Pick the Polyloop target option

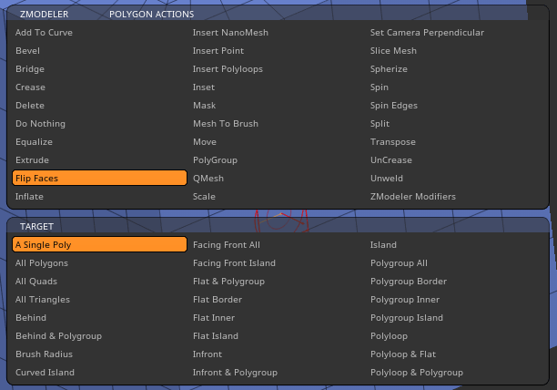[x=390, y=336]
